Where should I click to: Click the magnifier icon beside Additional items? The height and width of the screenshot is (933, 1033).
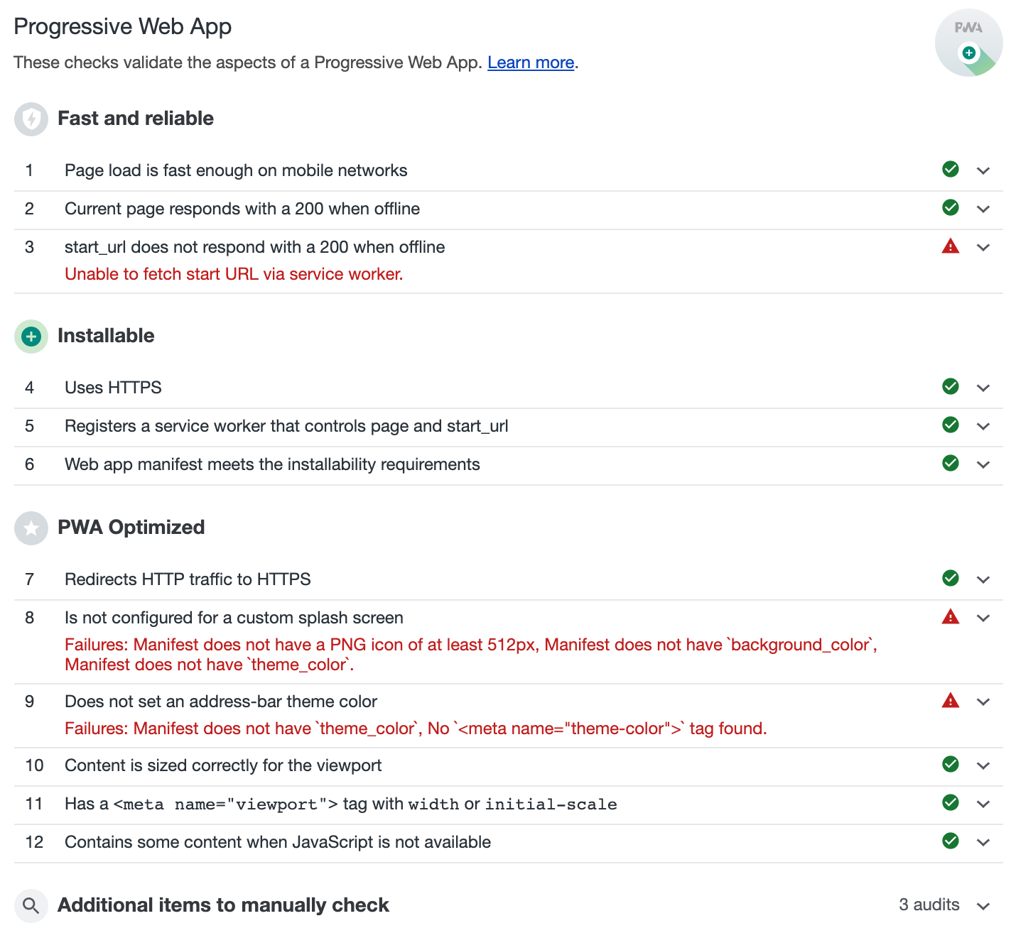click(x=31, y=906)
